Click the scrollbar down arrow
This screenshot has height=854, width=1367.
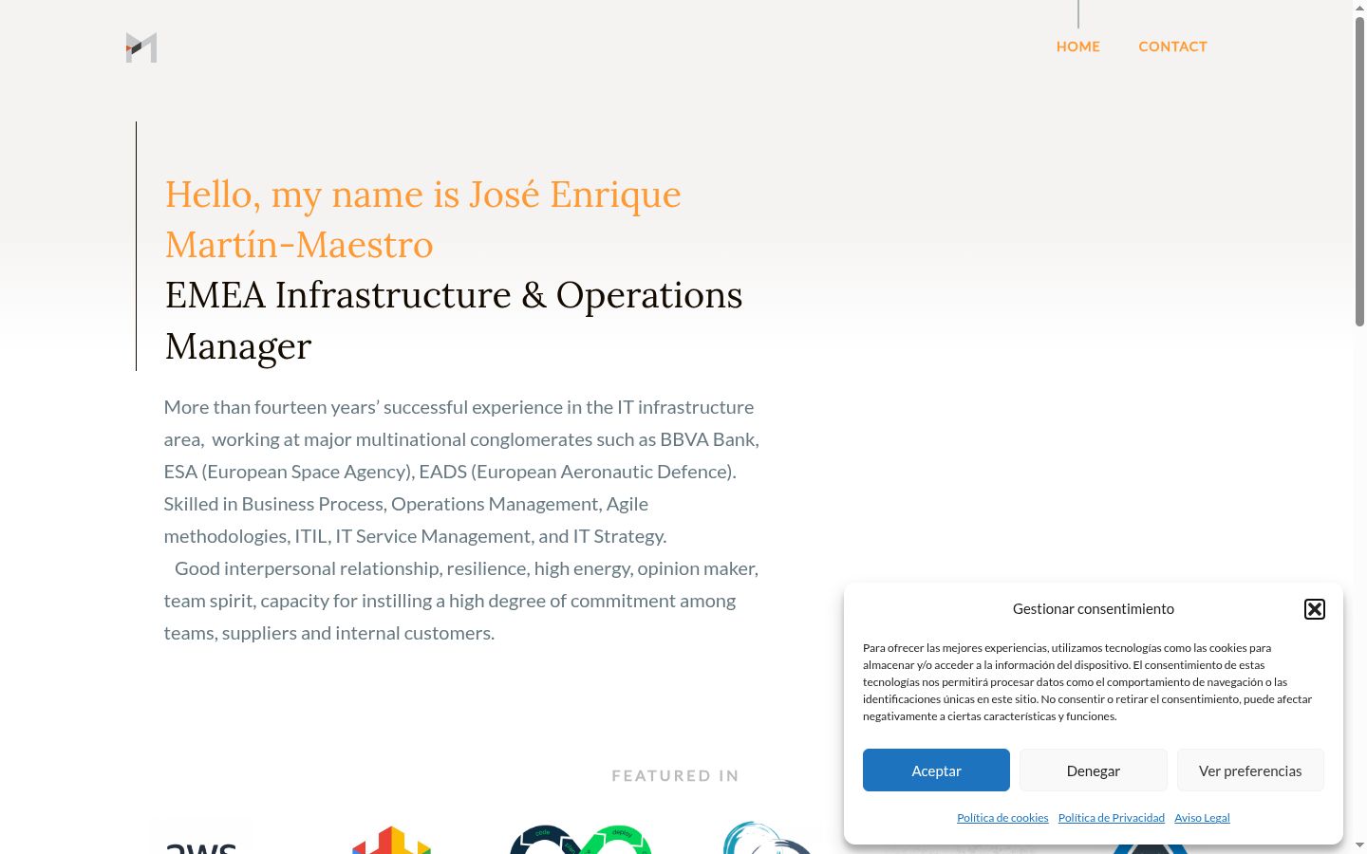[x=1359, y=845]
